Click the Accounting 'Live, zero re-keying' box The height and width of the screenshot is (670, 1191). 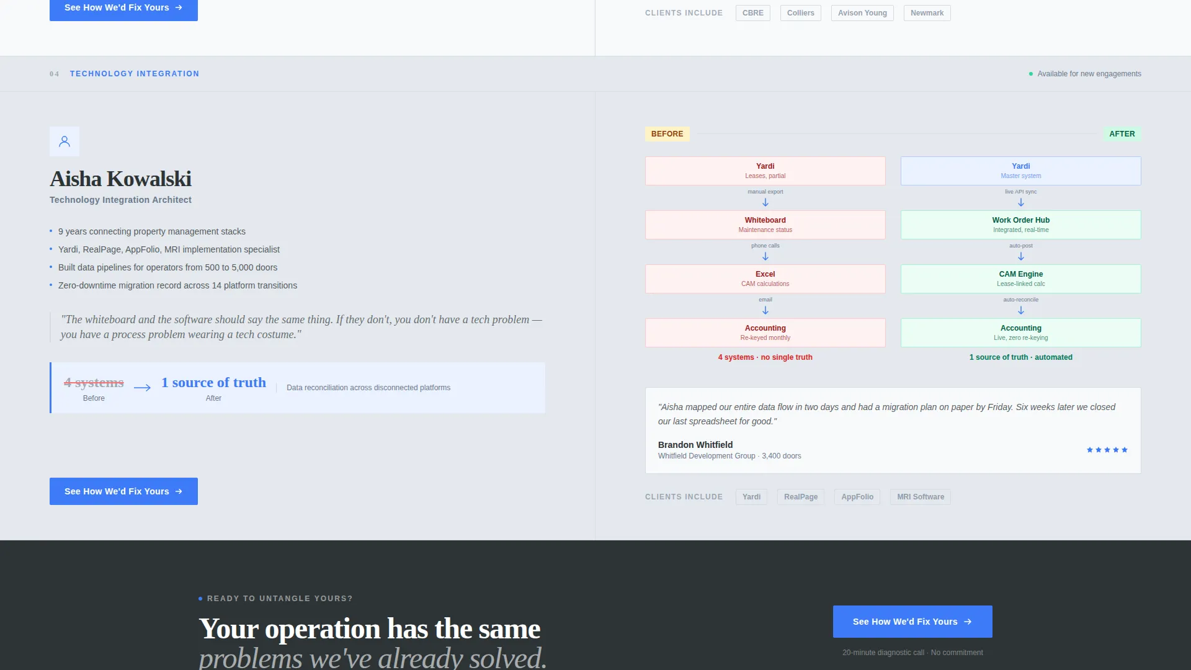click(1021, 333)
